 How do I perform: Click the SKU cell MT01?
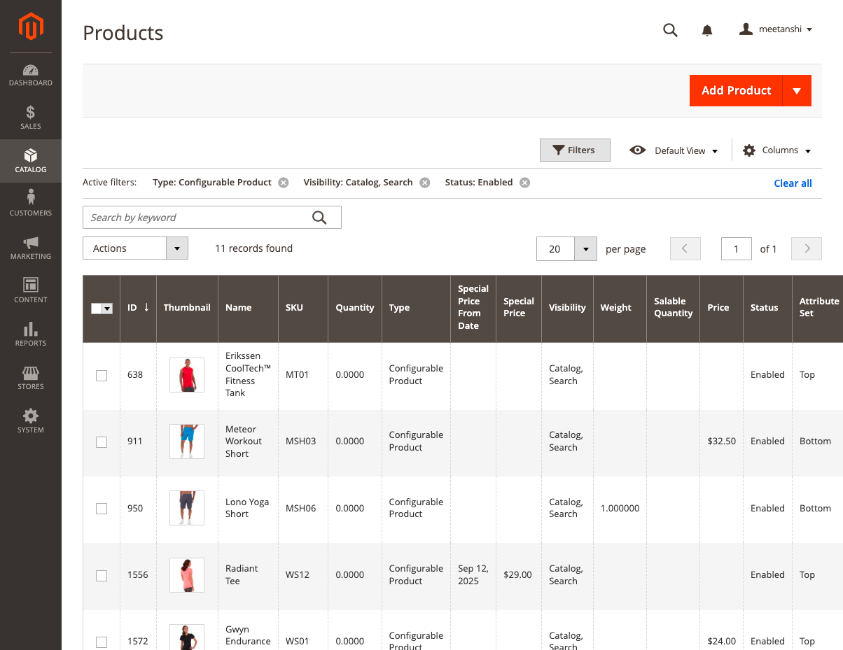point(297,375)
